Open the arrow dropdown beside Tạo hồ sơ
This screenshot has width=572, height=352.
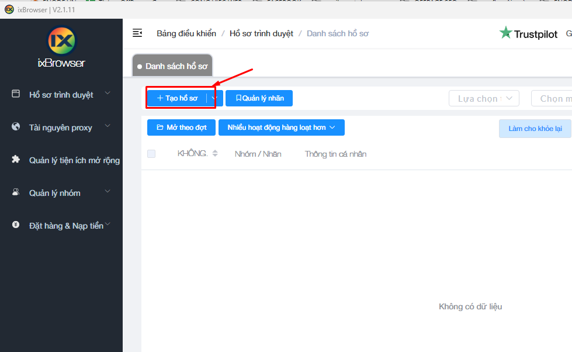[x=214, y=98]
